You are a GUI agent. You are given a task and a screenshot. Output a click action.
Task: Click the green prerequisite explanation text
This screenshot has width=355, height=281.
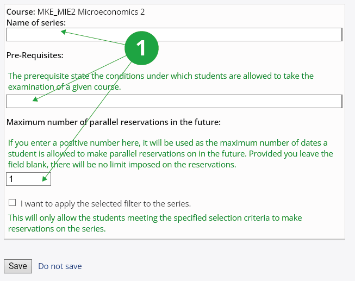point(161,82)
